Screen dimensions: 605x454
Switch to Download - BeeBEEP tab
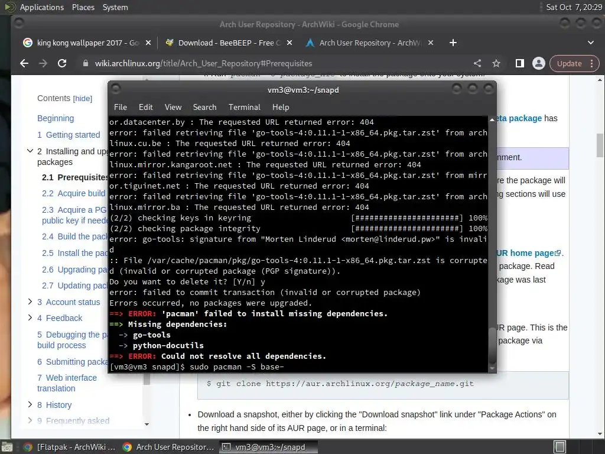230,43
